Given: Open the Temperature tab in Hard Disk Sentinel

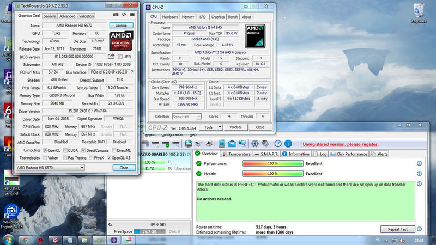Looking at the screenshot, I should tap(237, 154).
